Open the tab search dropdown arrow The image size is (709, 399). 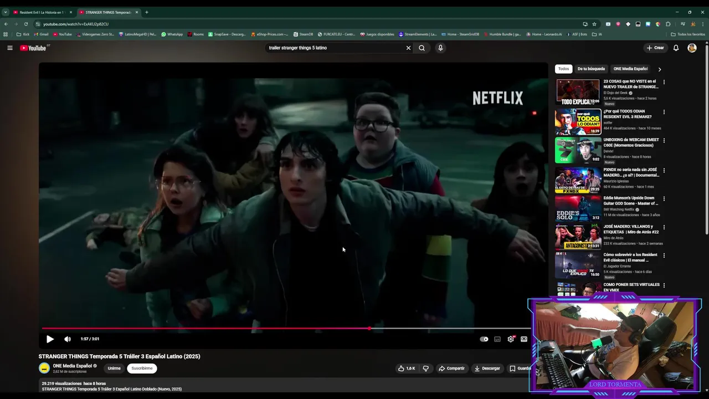coord(6,12)
